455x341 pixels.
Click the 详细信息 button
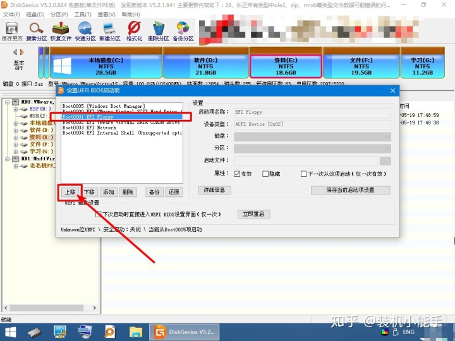click(214, 190)
